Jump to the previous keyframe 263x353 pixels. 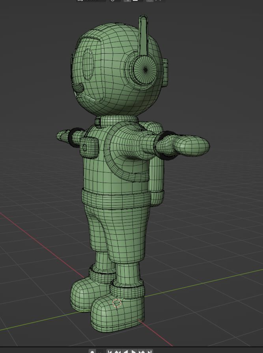118,351
